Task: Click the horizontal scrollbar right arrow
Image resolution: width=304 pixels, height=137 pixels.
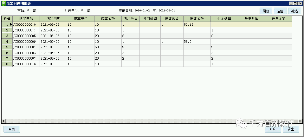Action: tap(300, 121)
